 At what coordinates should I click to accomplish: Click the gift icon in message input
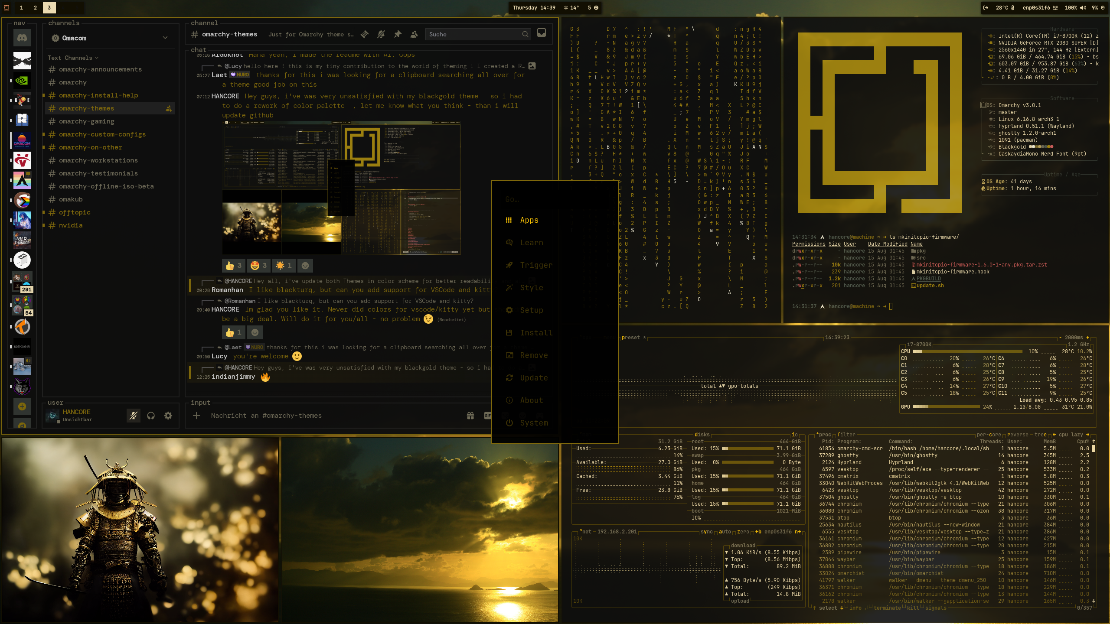pos(470,416)
